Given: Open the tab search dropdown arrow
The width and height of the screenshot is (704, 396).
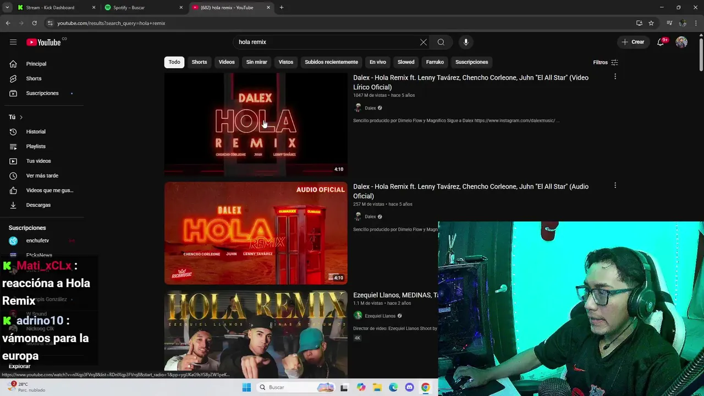Looking at the screenshot, I should point(7,8).
